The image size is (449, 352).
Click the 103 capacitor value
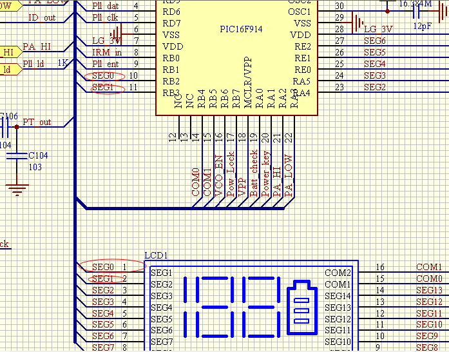click(x=35, y=167)
